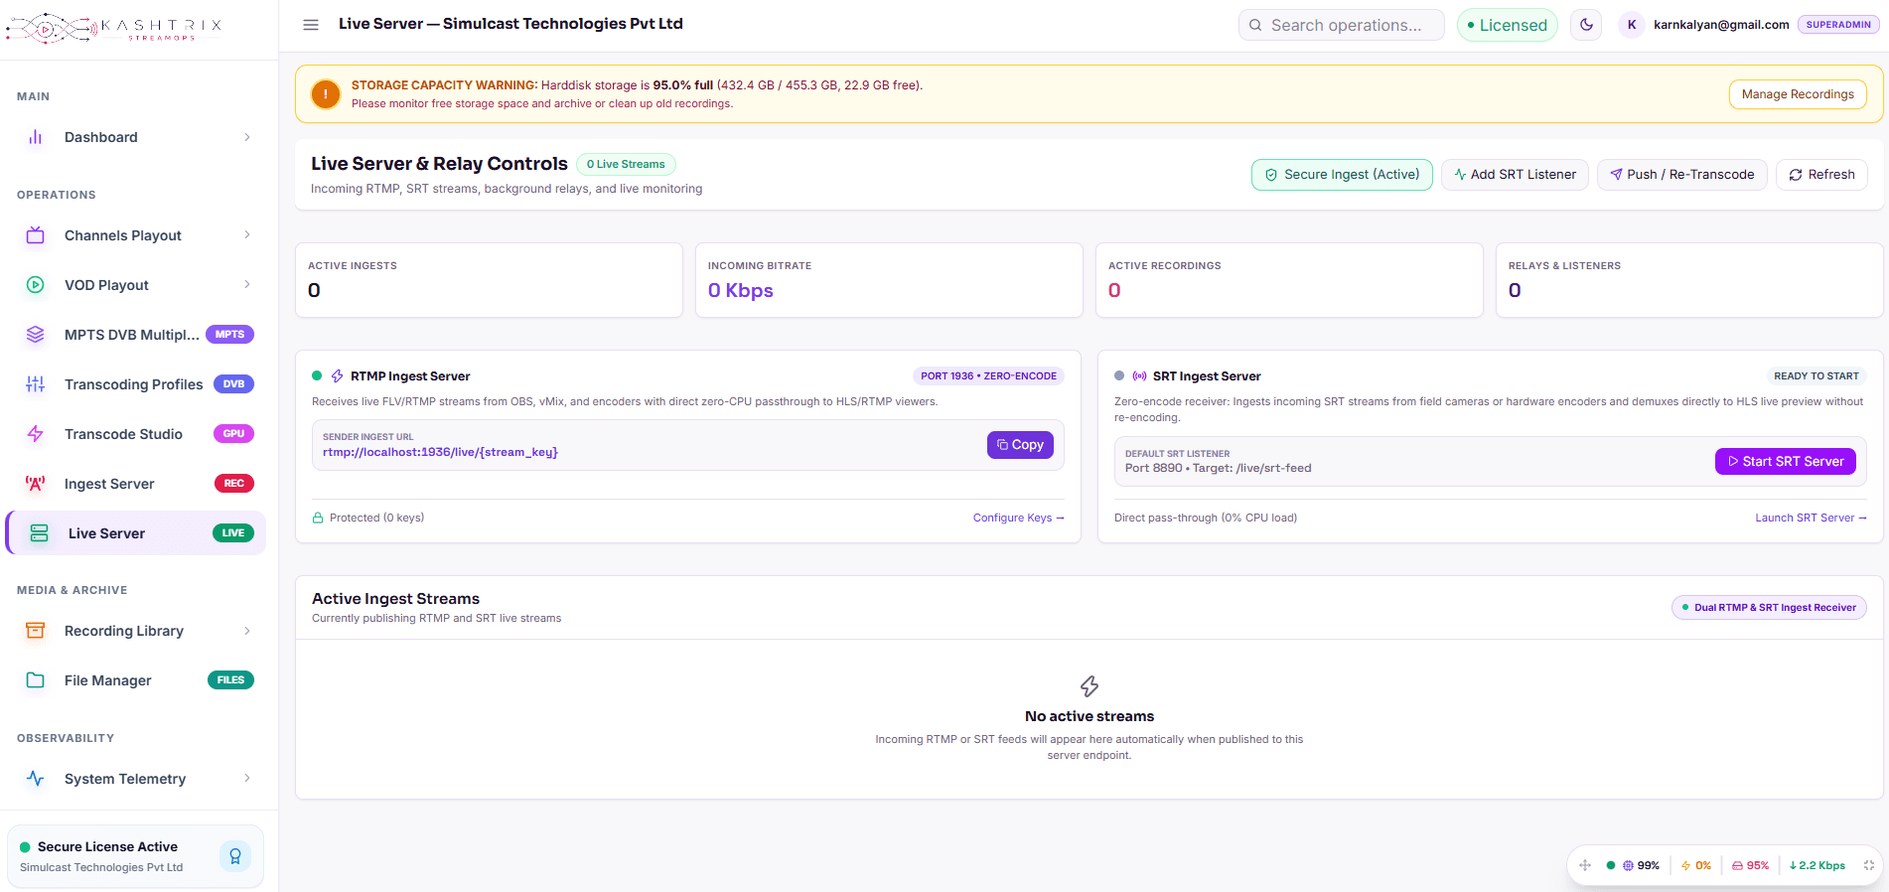
Task: Click the Live Server stack icon
Action: point(40,533)
